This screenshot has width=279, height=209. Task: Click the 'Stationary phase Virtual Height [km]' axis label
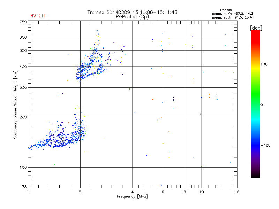point(15,105)
